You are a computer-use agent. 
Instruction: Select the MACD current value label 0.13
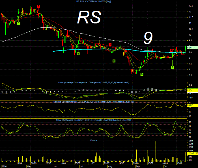192,90
